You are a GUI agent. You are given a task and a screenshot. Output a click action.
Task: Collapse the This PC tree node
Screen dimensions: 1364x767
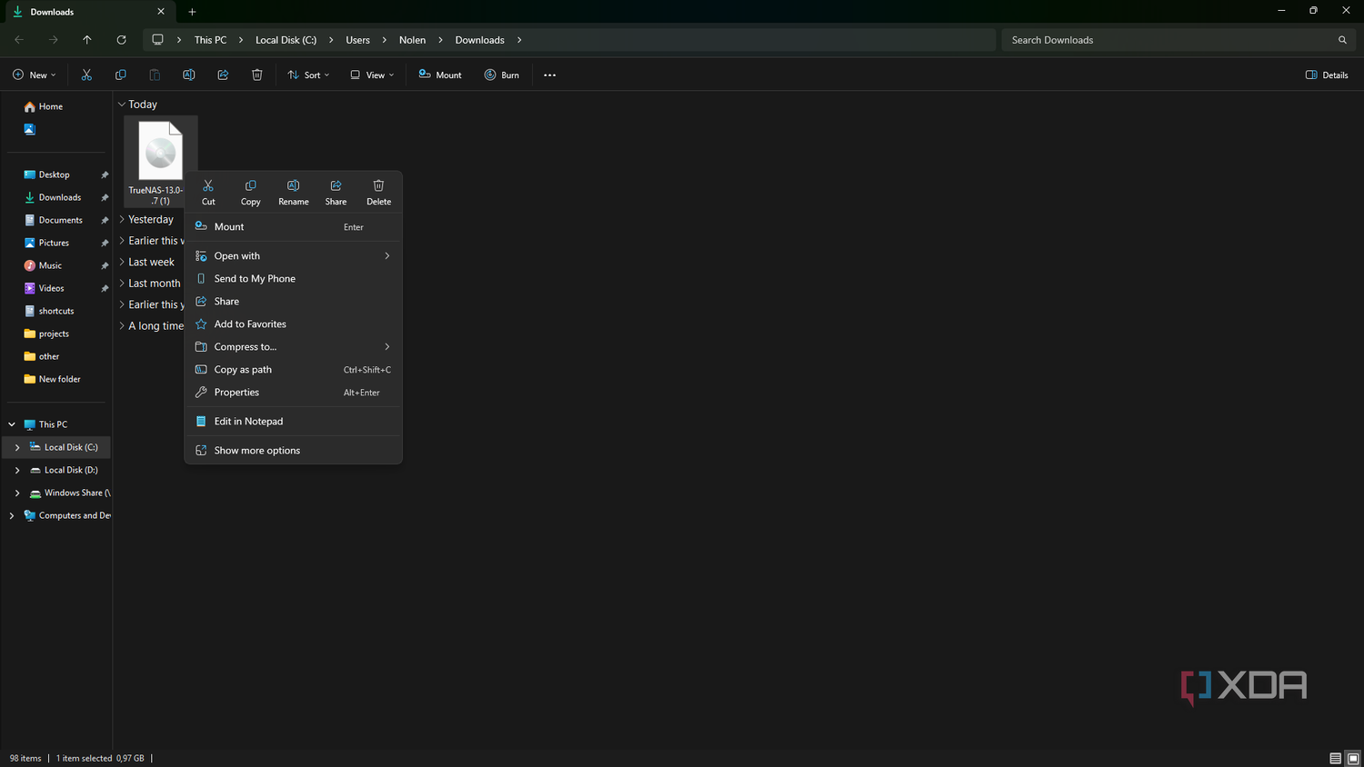12,424
